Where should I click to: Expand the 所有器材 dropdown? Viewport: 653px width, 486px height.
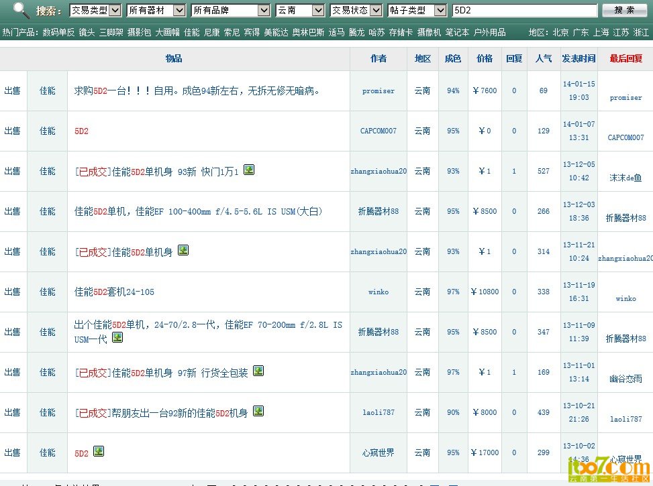156,11
